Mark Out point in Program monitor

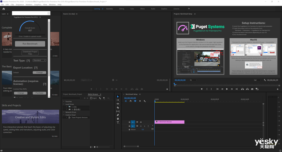(211, 89)
